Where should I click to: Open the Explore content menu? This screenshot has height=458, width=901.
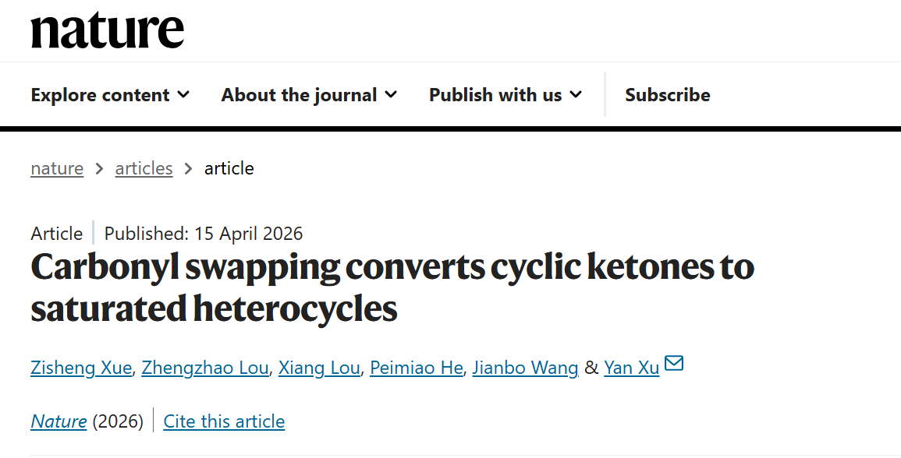[100, 95]
